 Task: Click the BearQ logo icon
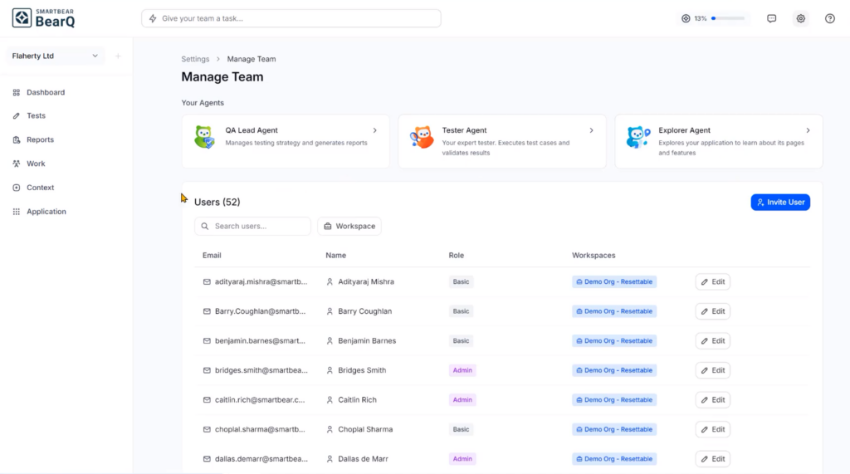(22, 18)
